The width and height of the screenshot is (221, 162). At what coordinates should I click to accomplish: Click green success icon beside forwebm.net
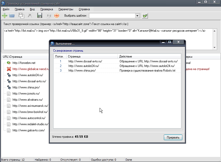click(9, 63)
